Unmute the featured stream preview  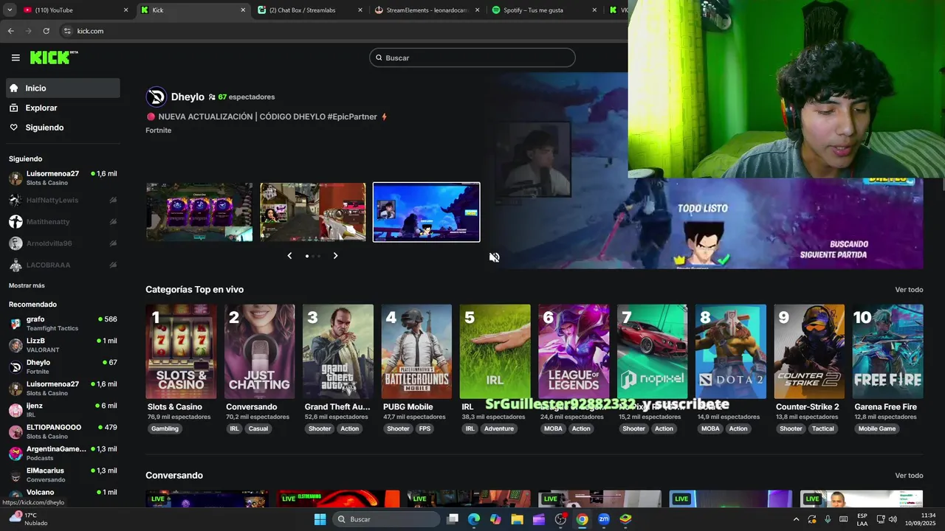point(494,257)
